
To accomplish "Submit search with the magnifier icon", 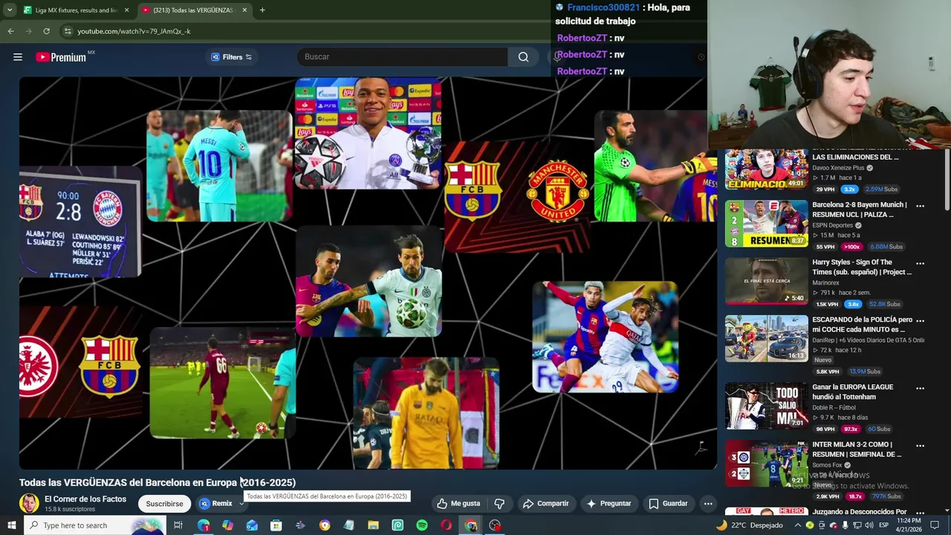I will pyautogui.click(x=524, y=57).
